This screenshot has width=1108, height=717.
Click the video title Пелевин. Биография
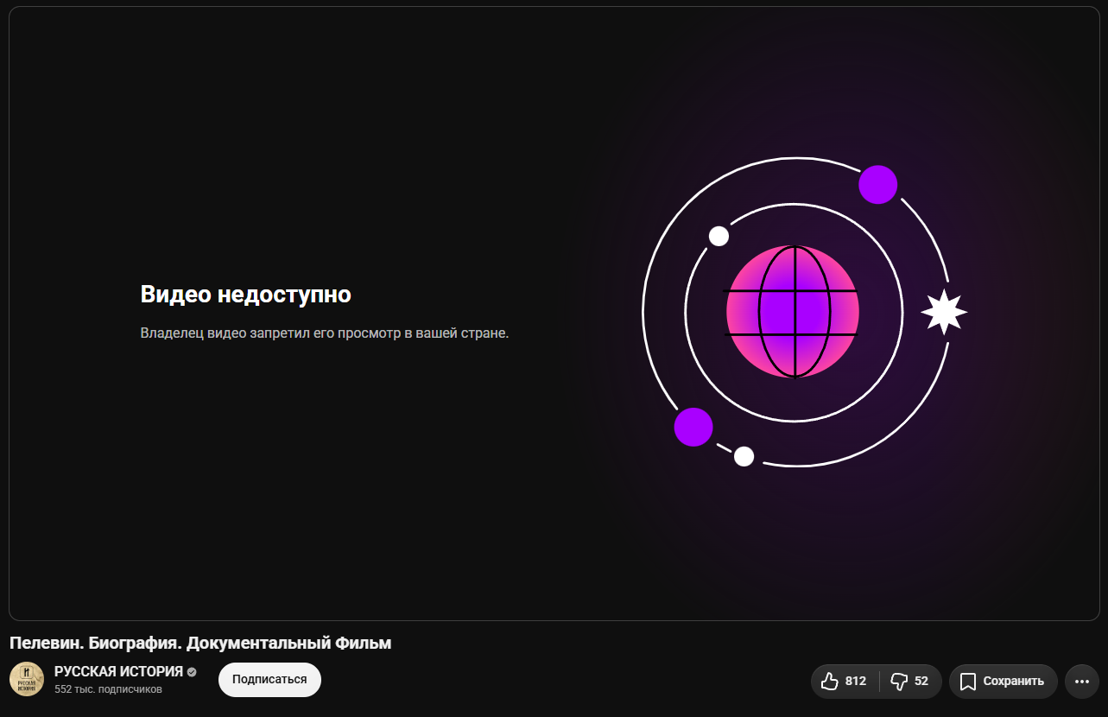pos(200,643)
